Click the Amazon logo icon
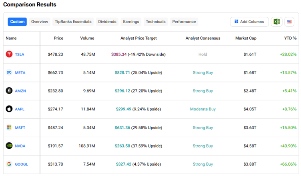Image resolution: width=301 pixels, height=176 pixels. (9, 91)
